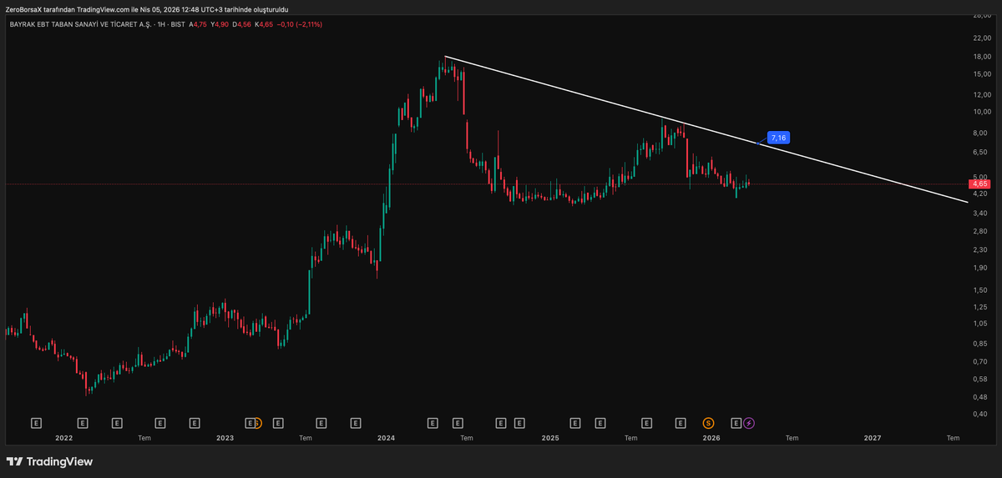The height and width of the screenshot is (478, 1002).
Task: Click the Tem label between 2026 and 2027
Action: (x=792, y=438)
